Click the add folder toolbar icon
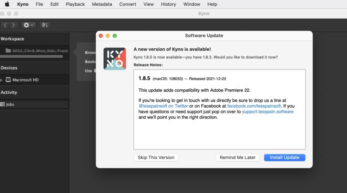Image resolution: width=347 pixels, height=193 pixels. [45, 25]
